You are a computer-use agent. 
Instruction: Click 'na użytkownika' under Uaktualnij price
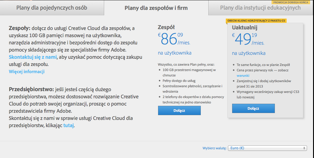[249, 53]
